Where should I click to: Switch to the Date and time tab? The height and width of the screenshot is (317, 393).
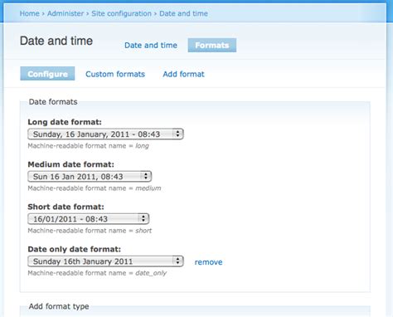pos(151,45)
